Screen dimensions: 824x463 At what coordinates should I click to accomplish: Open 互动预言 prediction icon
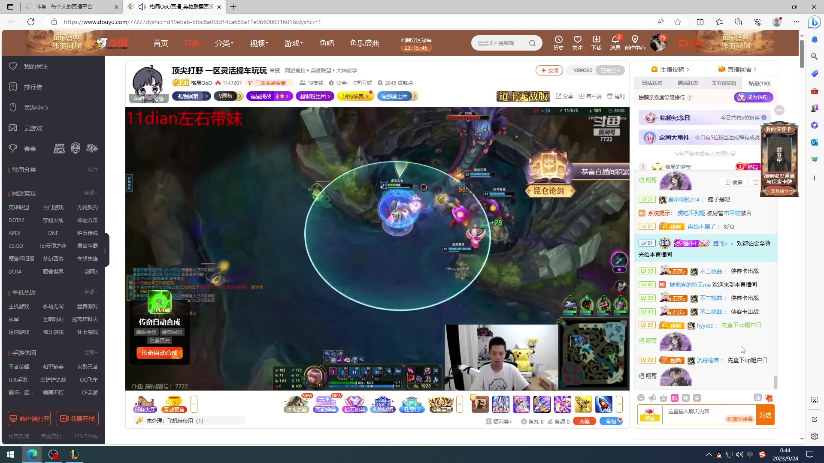[174, 404]
